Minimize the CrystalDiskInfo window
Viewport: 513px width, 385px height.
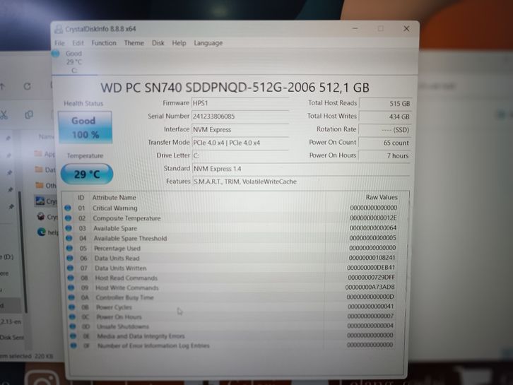tap(355, 28)
